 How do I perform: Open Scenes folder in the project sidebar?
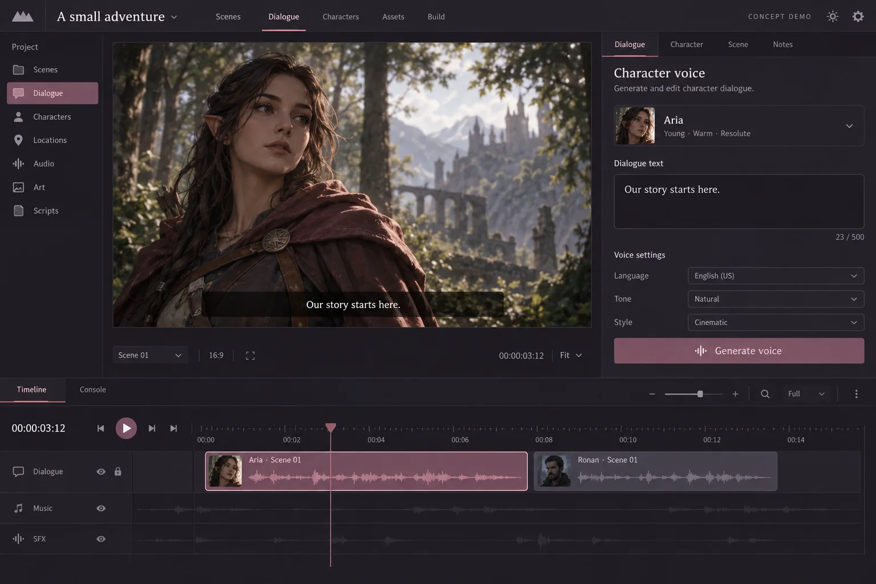pyautogui.click(x=52, y=70)
